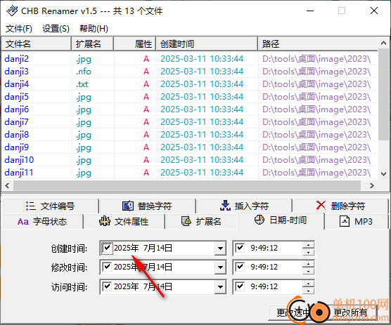
Task: Click the horizontal scrollbar thumb
Action: pos(187,185)
